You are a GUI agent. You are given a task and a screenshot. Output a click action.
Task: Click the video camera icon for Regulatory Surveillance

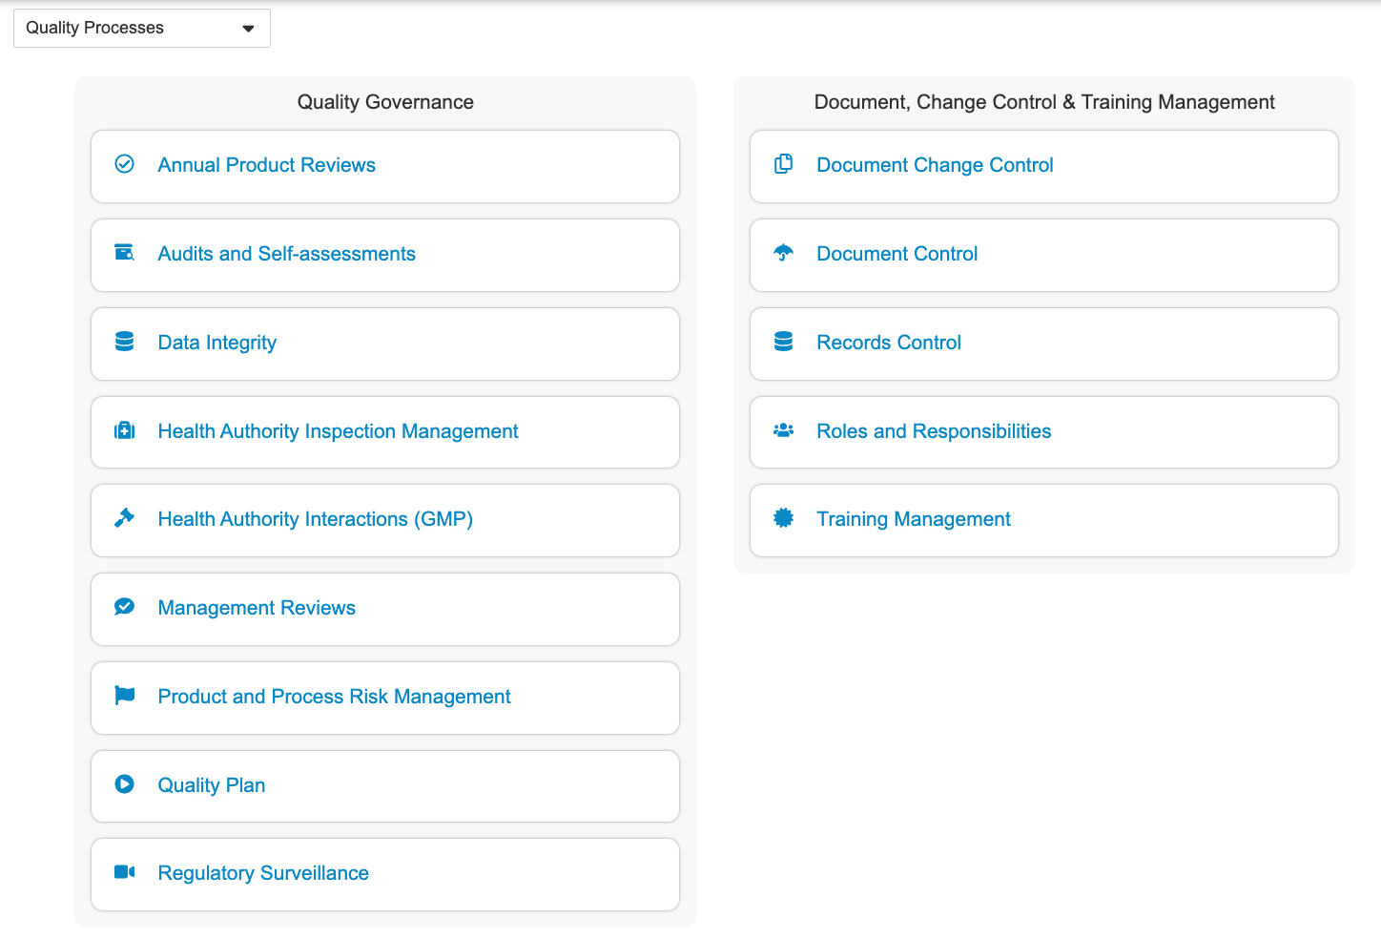(124, 872)
